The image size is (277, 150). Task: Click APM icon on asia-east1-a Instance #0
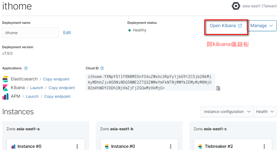pyautogui.click(x=13, y=146)
